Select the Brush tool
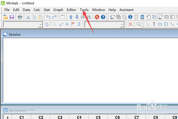 (x=61, y=24)
